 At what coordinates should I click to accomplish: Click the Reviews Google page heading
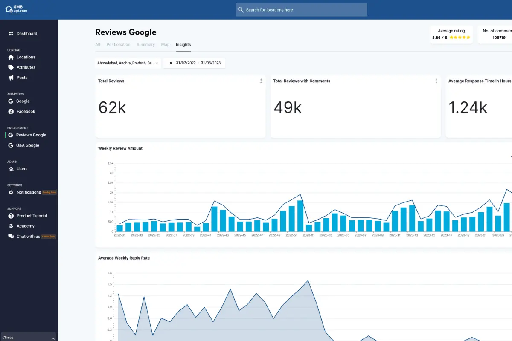pos(126,32)
